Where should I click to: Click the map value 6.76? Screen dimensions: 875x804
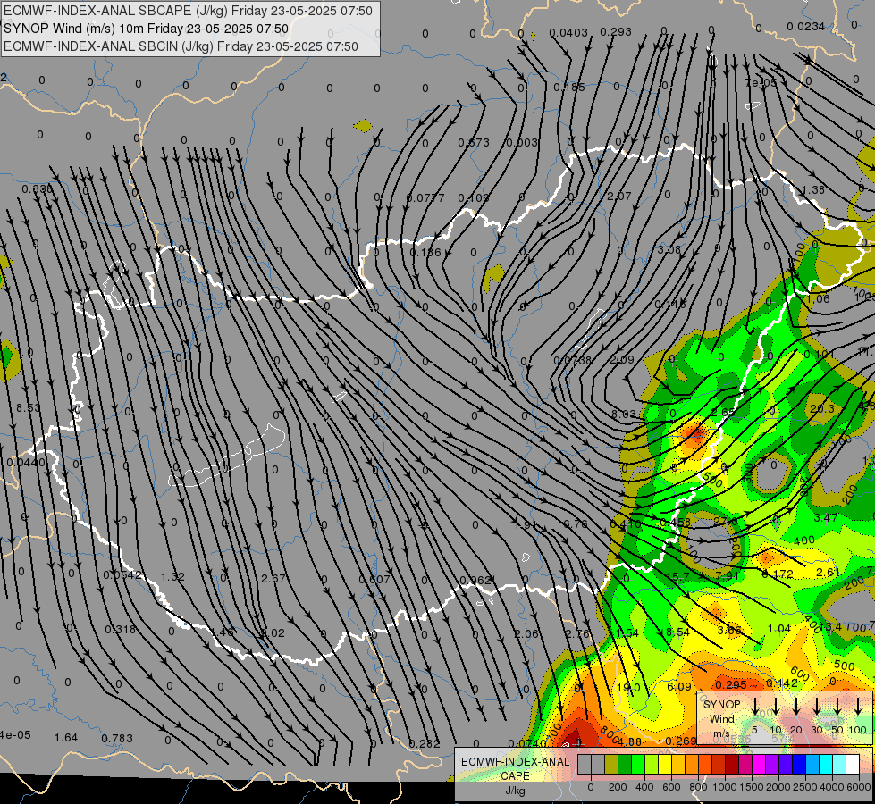pyautogui.click(x=575, y=523)
